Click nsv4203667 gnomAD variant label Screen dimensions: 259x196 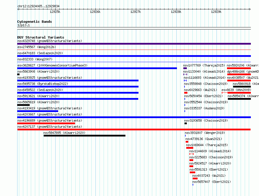click(50, 114)
